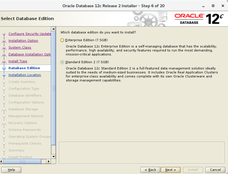
Task: Click the Prerequisite Checks step text
Action: (x=25, y=143)
